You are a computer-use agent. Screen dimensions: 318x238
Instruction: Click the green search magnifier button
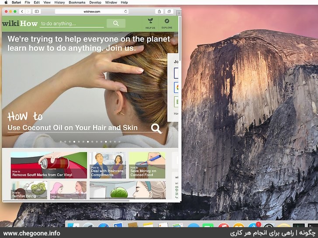[116, 23]
